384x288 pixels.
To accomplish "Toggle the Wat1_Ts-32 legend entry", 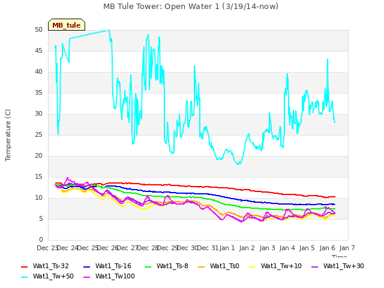I will (x=45, y=266).
